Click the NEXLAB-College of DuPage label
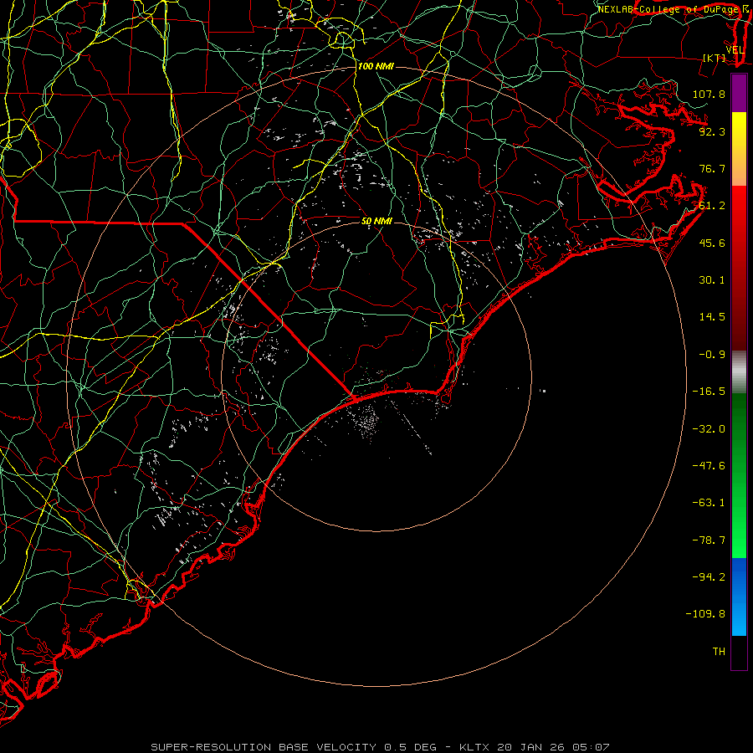The image size is (753, 753). [x=668, y=9]
